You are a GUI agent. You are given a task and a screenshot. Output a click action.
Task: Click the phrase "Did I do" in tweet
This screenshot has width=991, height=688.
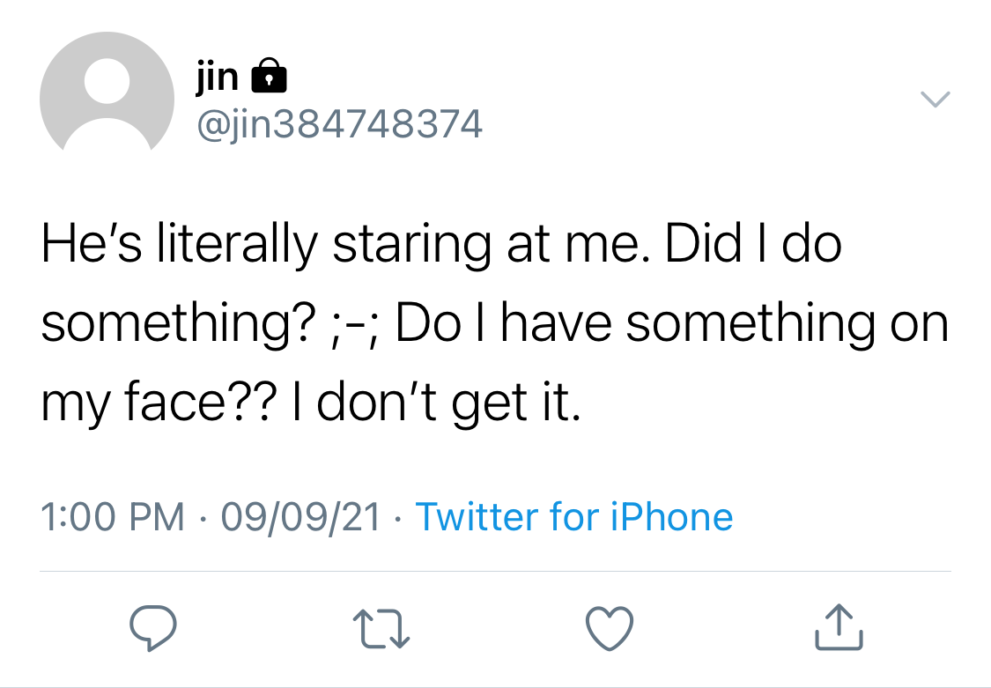coord(753,244)
